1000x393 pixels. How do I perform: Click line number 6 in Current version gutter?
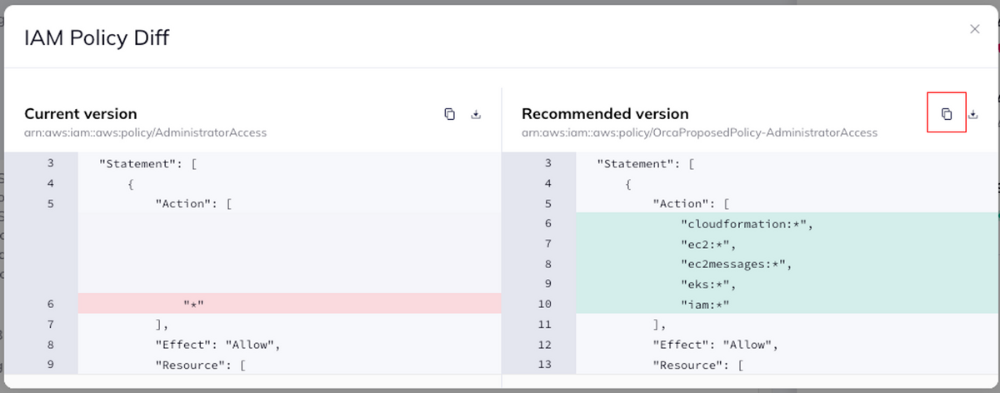pos(50,304)
